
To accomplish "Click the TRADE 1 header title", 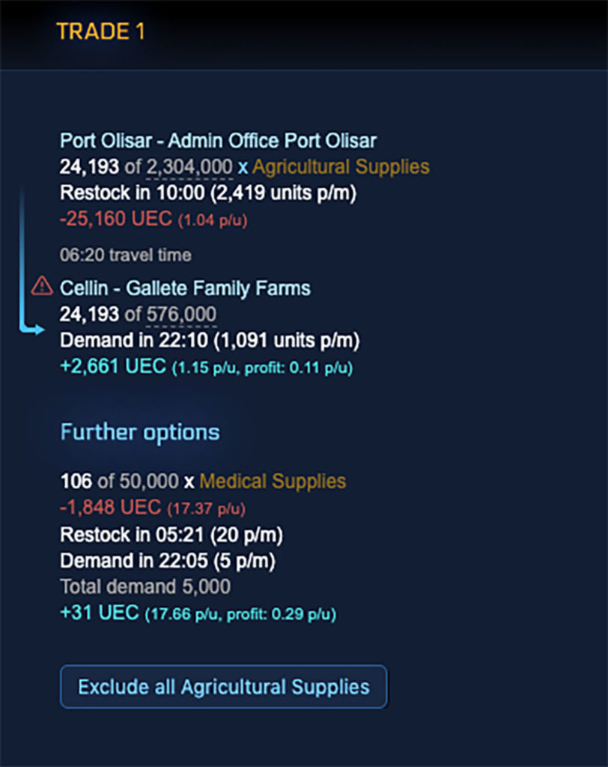I will pos(101,31).
